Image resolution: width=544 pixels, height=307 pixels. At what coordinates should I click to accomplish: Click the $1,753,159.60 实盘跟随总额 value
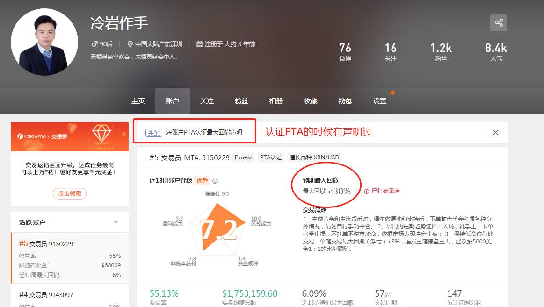pyautogui.click(x=250, y=293)
